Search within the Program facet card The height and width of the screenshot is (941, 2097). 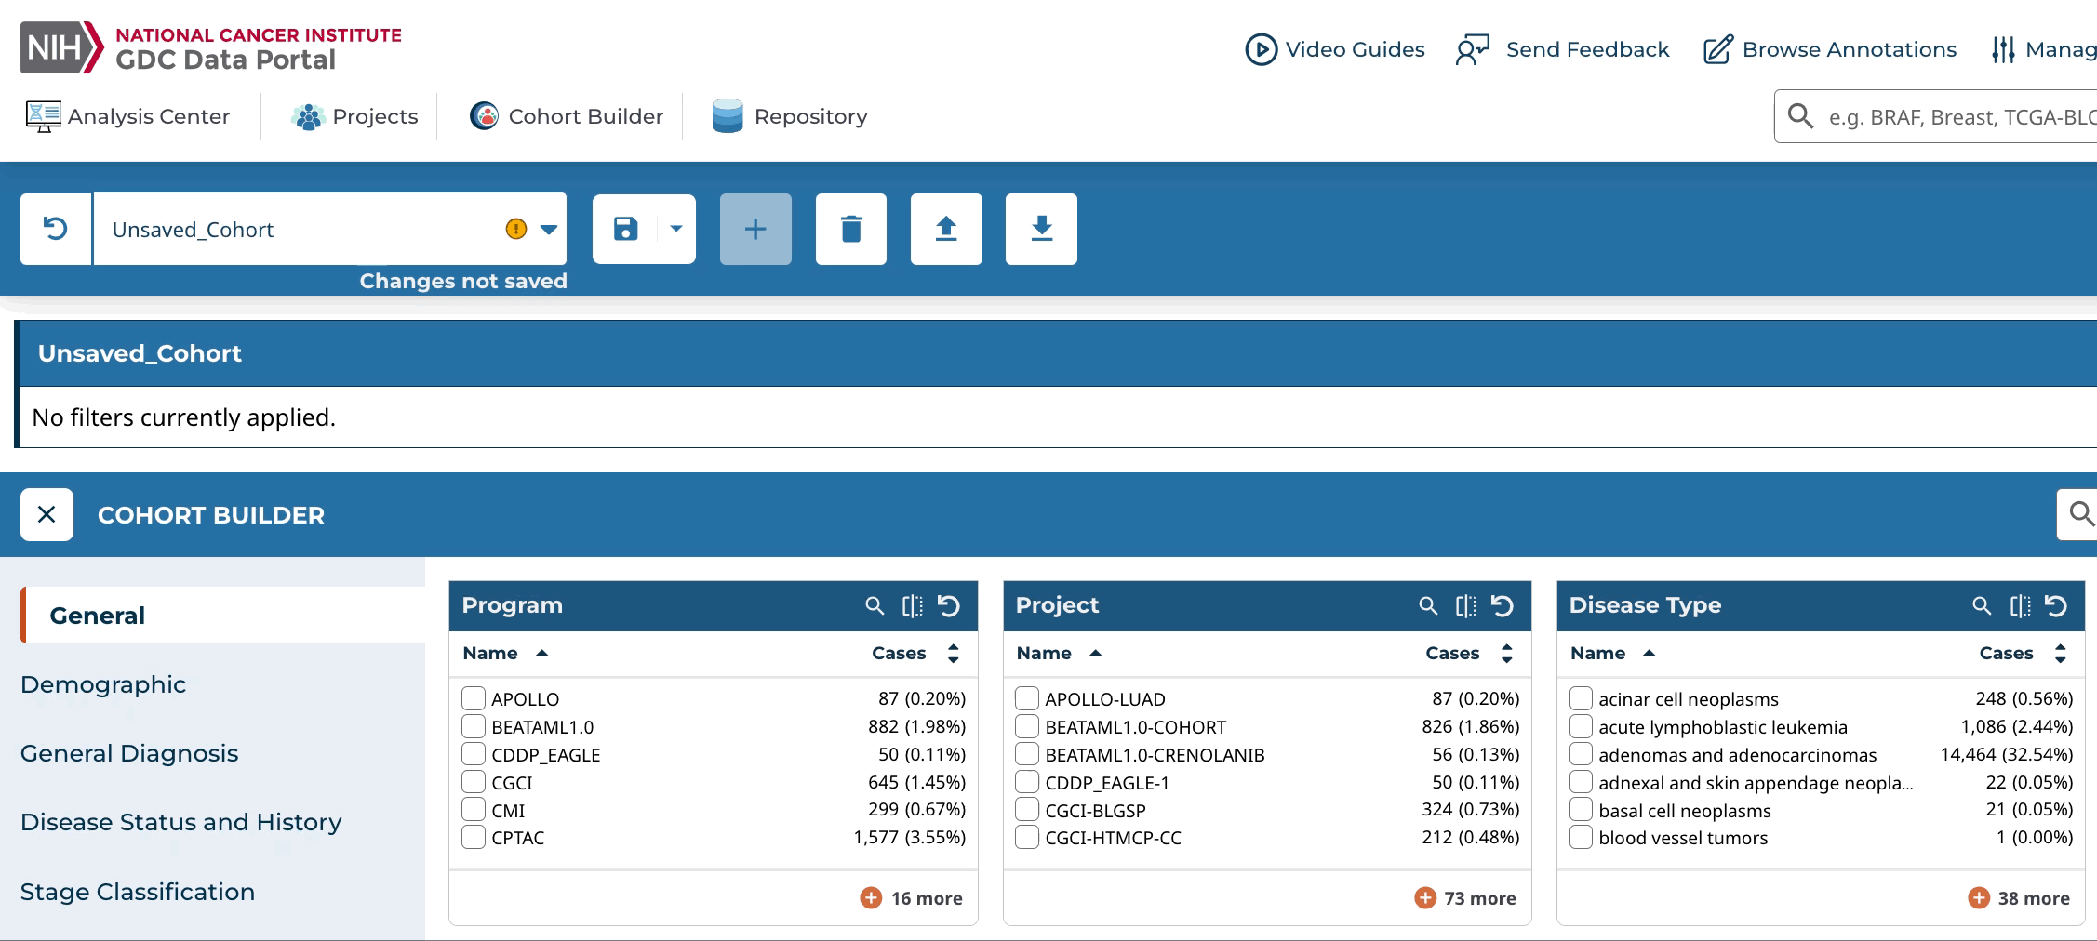click(x=874, y=606)
